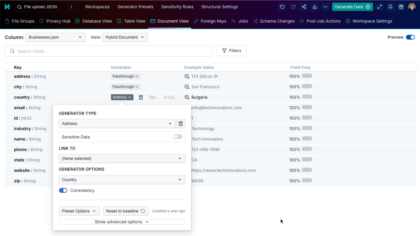Click the https://www.techinnovators.com example value

point(223,171)
